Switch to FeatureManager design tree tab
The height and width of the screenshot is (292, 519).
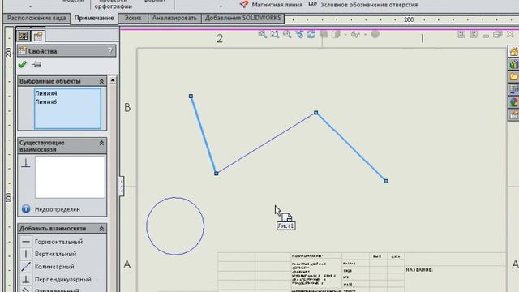24,36
